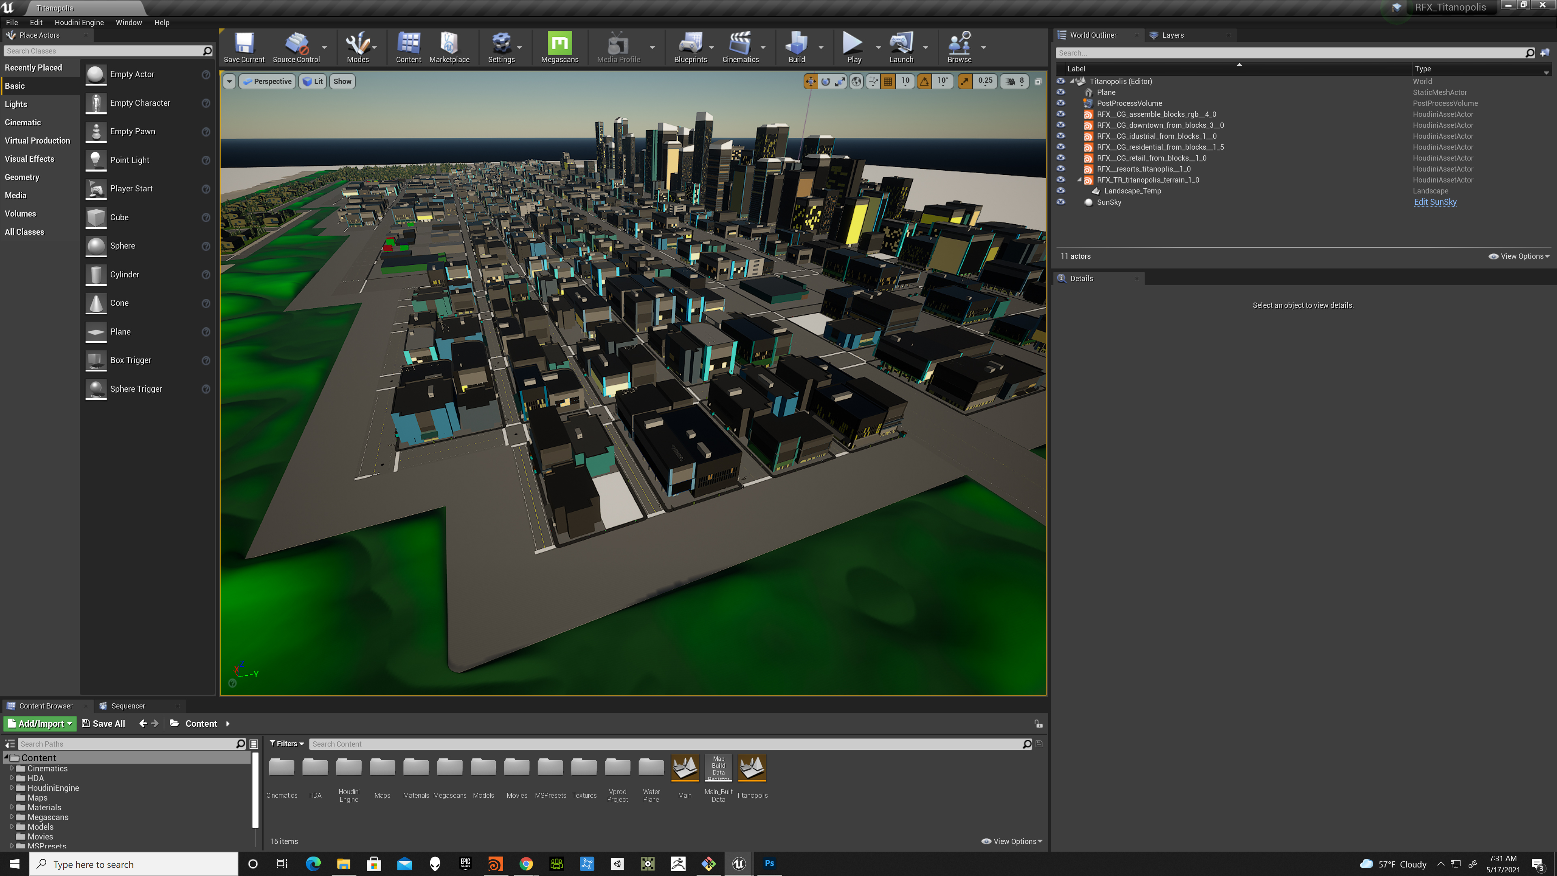
Task: Open the Perspective view mode dropdown
Action: click(267, 82)
